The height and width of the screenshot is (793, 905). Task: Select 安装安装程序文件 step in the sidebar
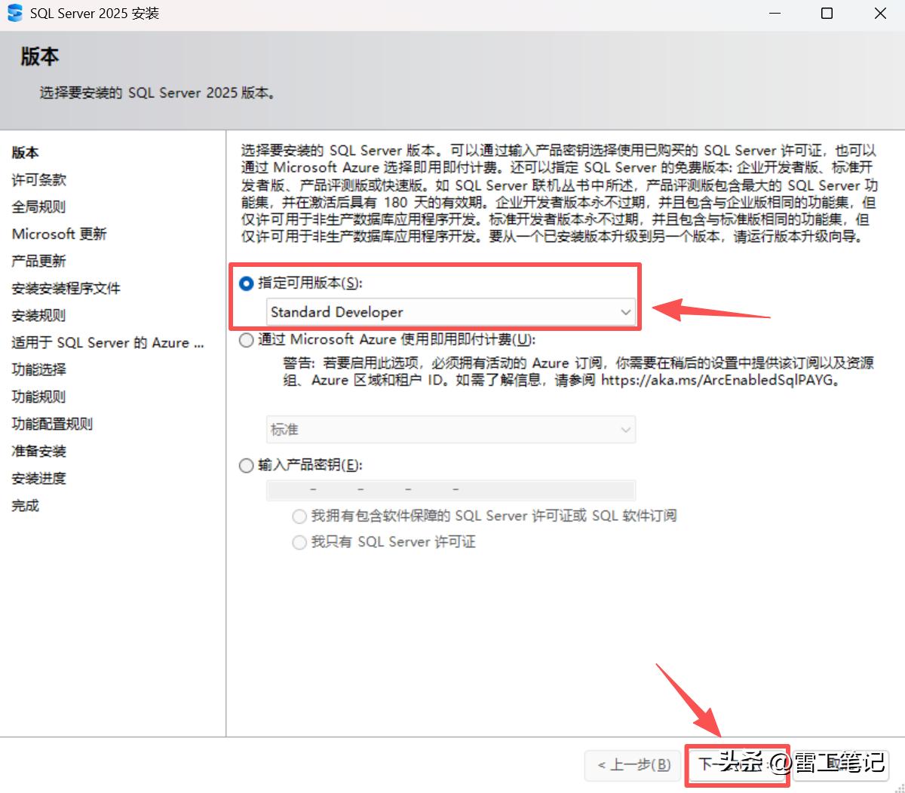pyautogui.click(x=66, y=288)
